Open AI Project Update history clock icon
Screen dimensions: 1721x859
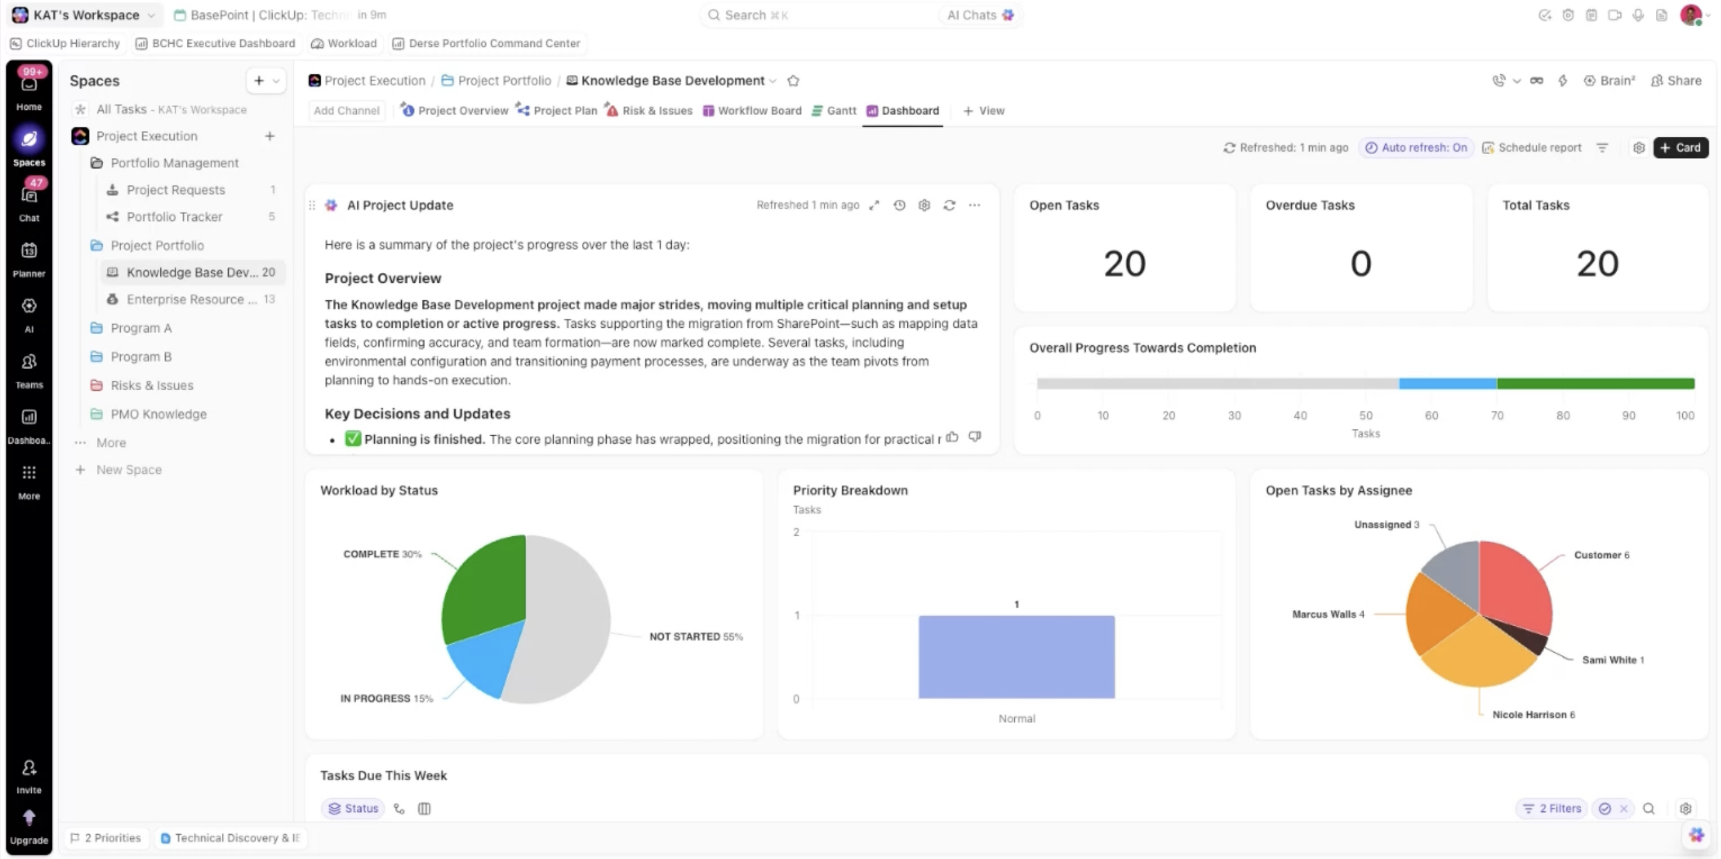(x=899, y=205)
